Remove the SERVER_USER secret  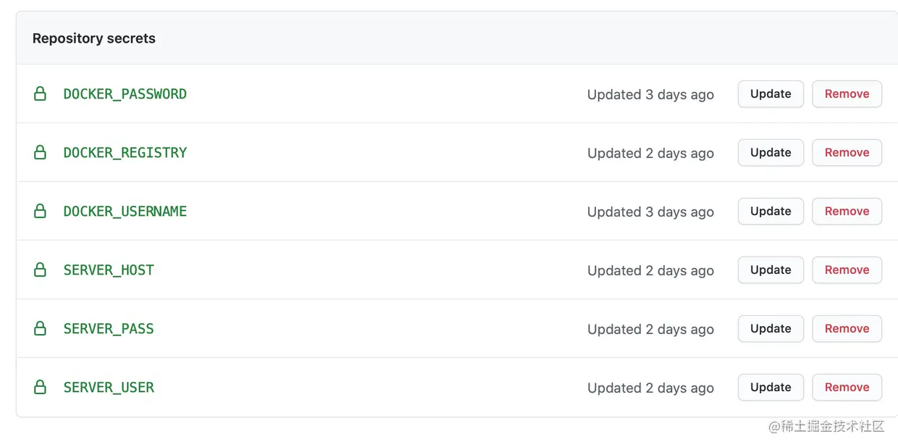(847, 388)
